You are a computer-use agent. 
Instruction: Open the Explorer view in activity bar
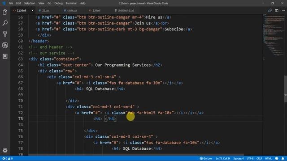[x=5, y=12]
